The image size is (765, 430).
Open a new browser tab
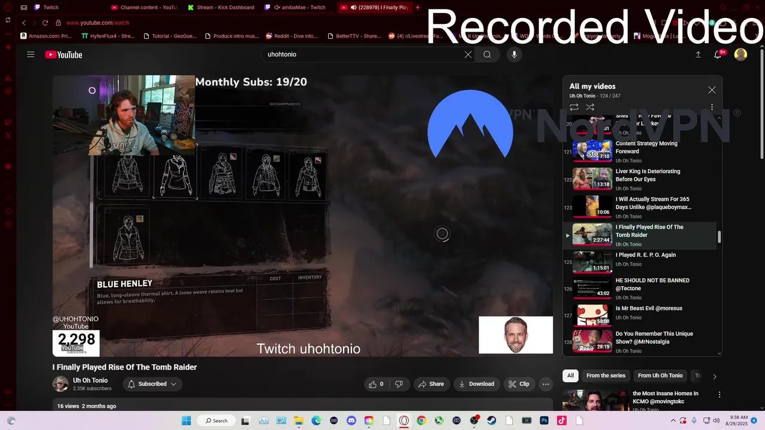click(418, 8)
